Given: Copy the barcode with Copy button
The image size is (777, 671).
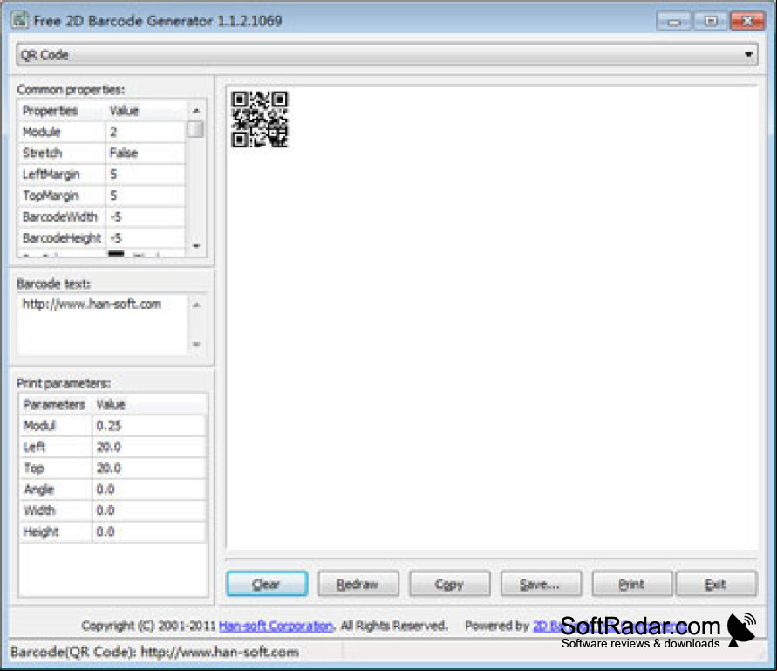Looking at the screenshot, I should click(449, 584).
